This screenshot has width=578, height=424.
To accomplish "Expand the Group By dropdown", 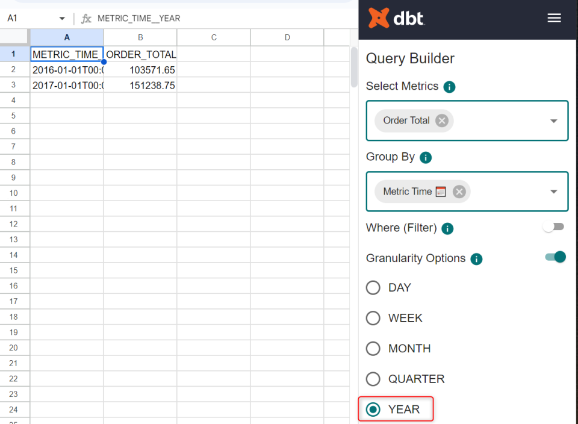I will click(x=554, y=192).
